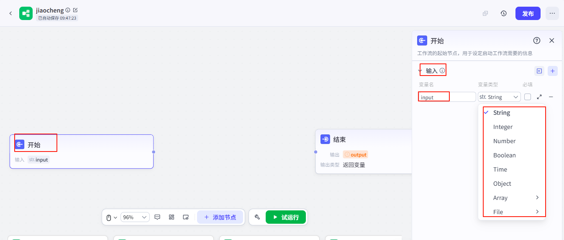Image resolution: width=564 pixels, height=240 pixels.
Task: Click the import variables icon
Action: coord(539,71)
